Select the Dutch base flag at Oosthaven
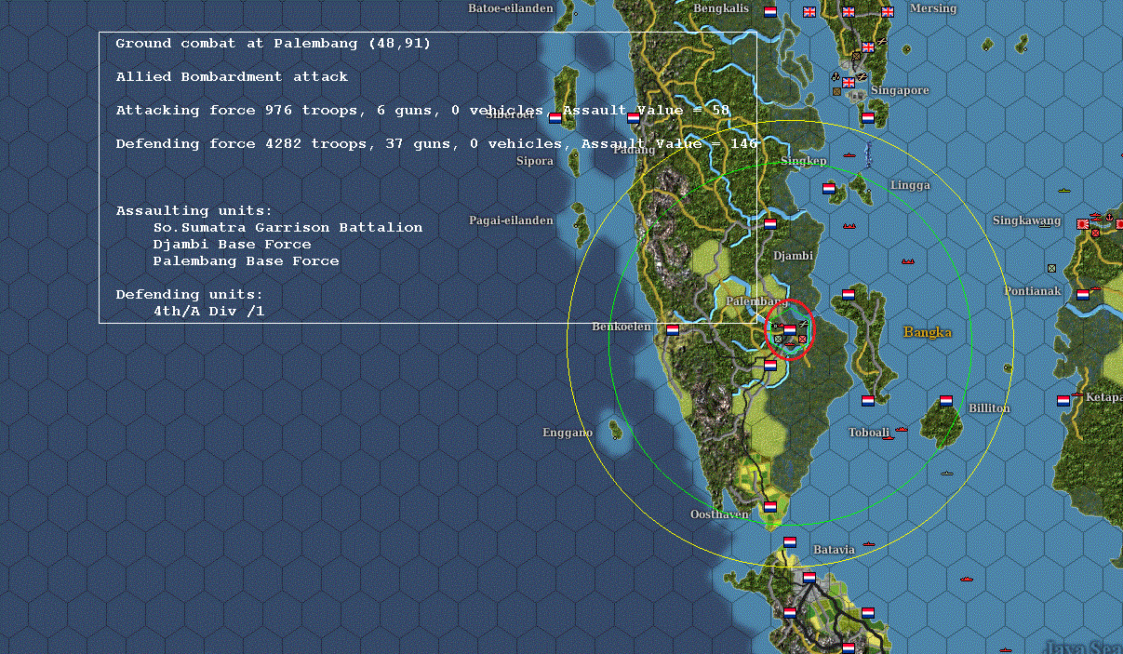Image resolution: width=1123 pixels, height=654 pixels. (770, 506)
